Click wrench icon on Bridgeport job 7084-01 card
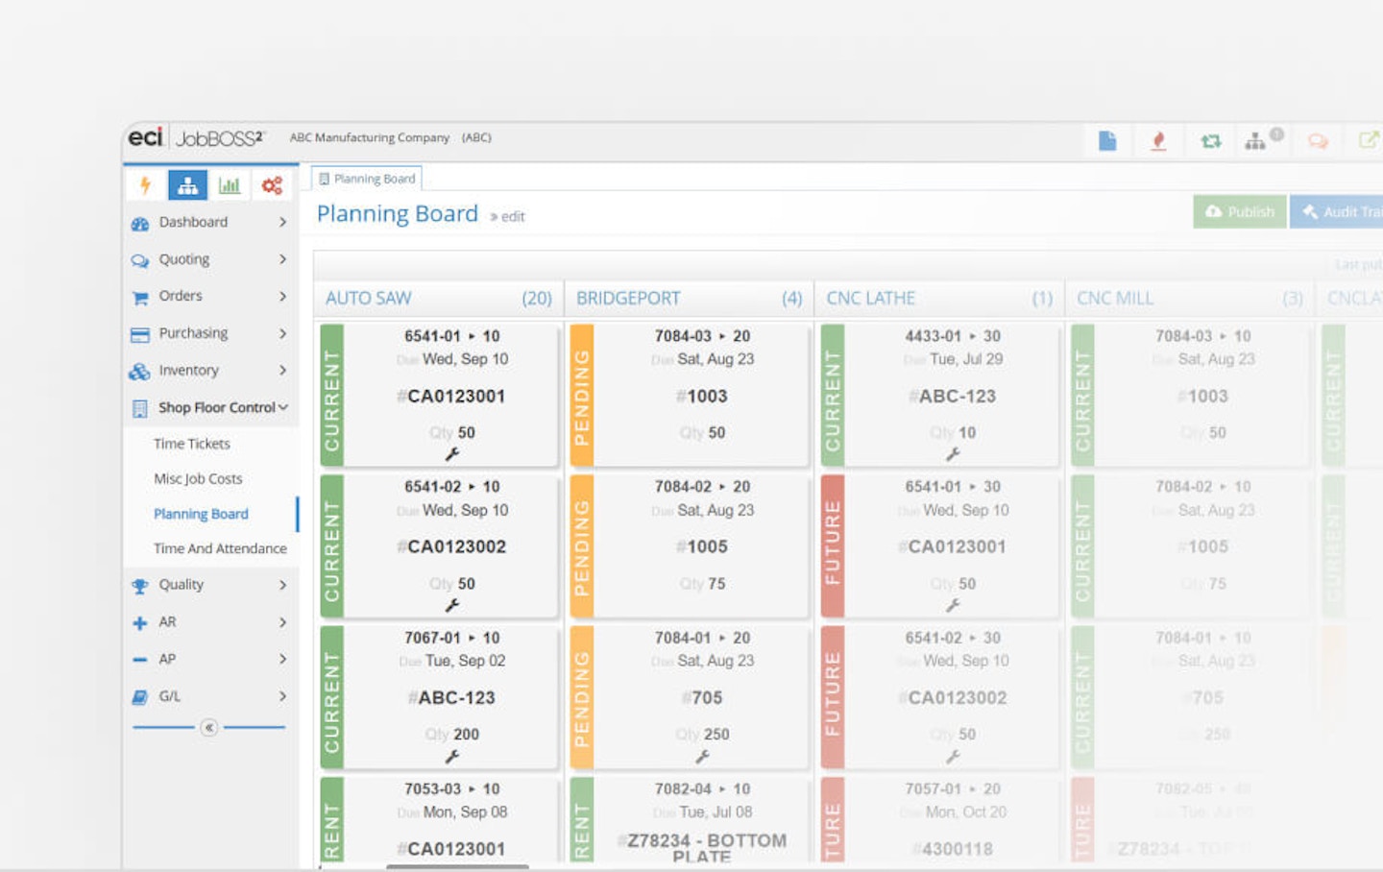The width and height of the screenshot is (1383, 872). [703, 757]
